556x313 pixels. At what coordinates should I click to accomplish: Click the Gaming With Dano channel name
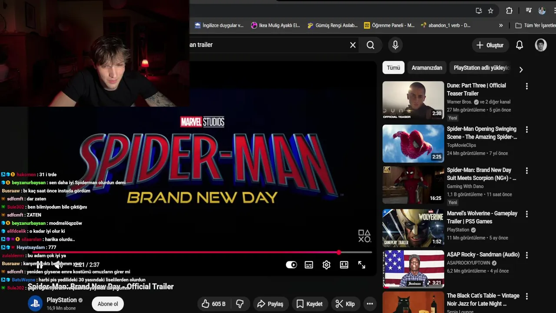pos(465,186)
